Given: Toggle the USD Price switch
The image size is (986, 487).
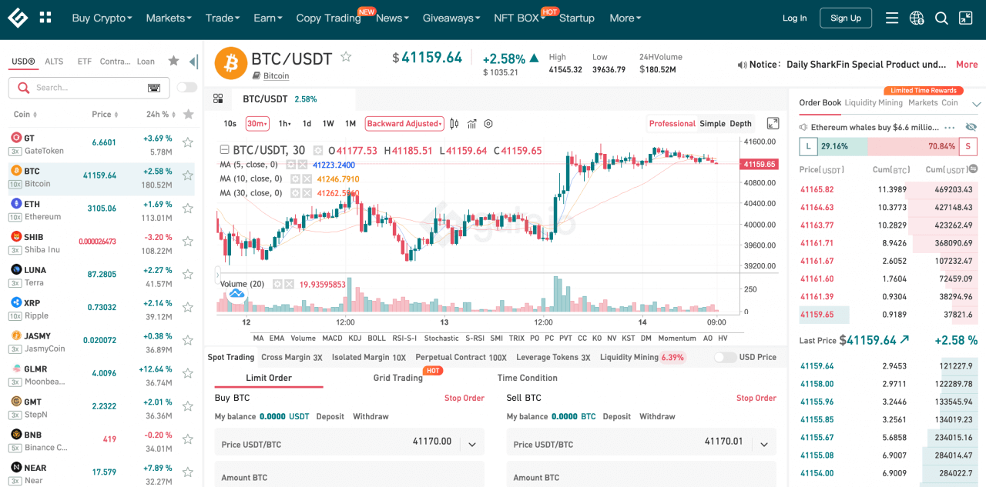Looking at the screenshot, I should pyautogui.click(x=724, y=357).
